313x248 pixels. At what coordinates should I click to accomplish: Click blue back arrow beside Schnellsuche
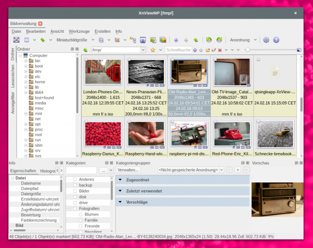[195, 50]
